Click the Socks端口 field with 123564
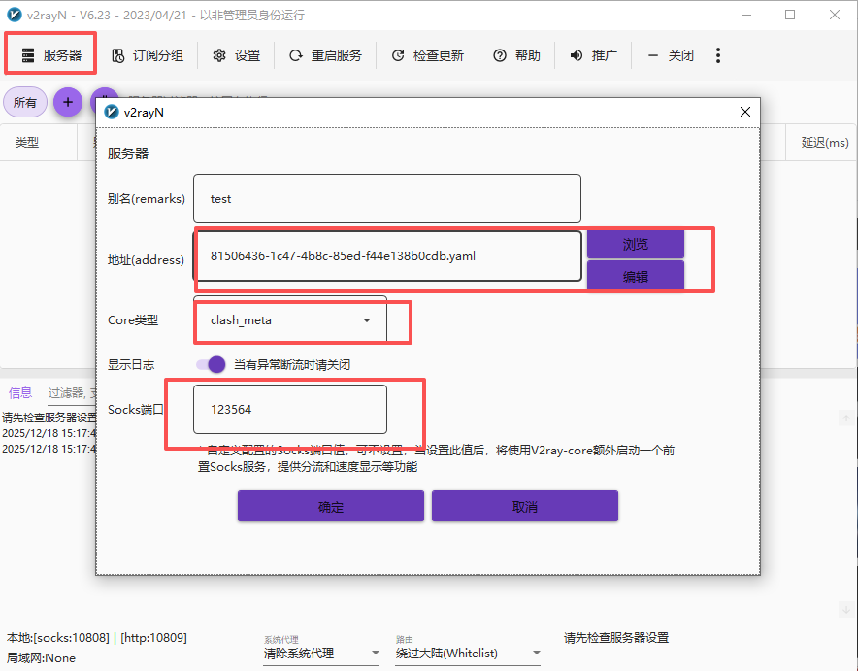Viewport: 858px width, 671px height. tap(290, 410)
